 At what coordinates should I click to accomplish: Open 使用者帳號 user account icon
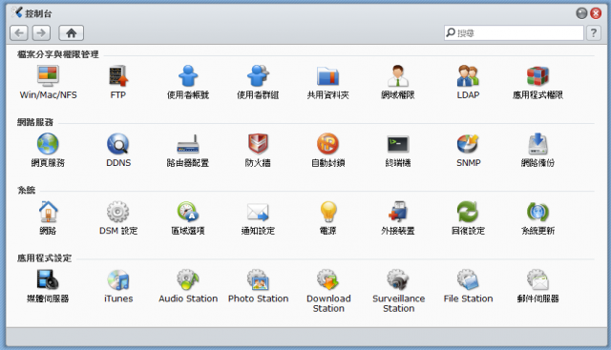tap(188, 75)
